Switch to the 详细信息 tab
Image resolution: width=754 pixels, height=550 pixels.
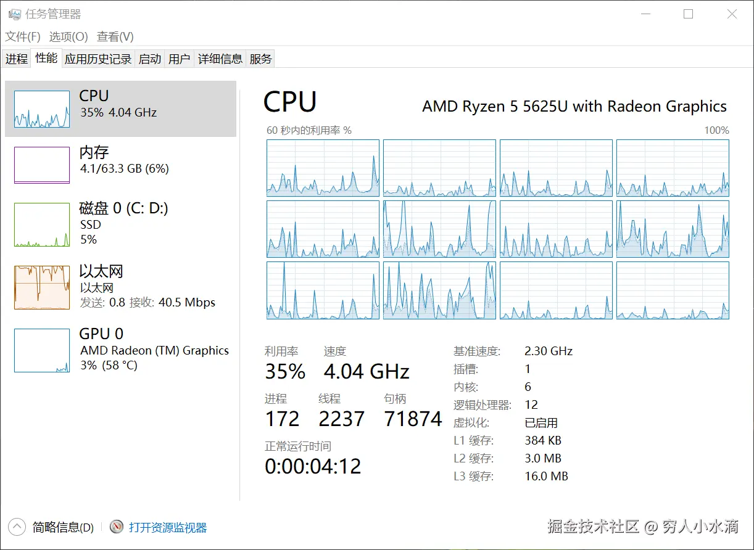click(x=220, y=59)
